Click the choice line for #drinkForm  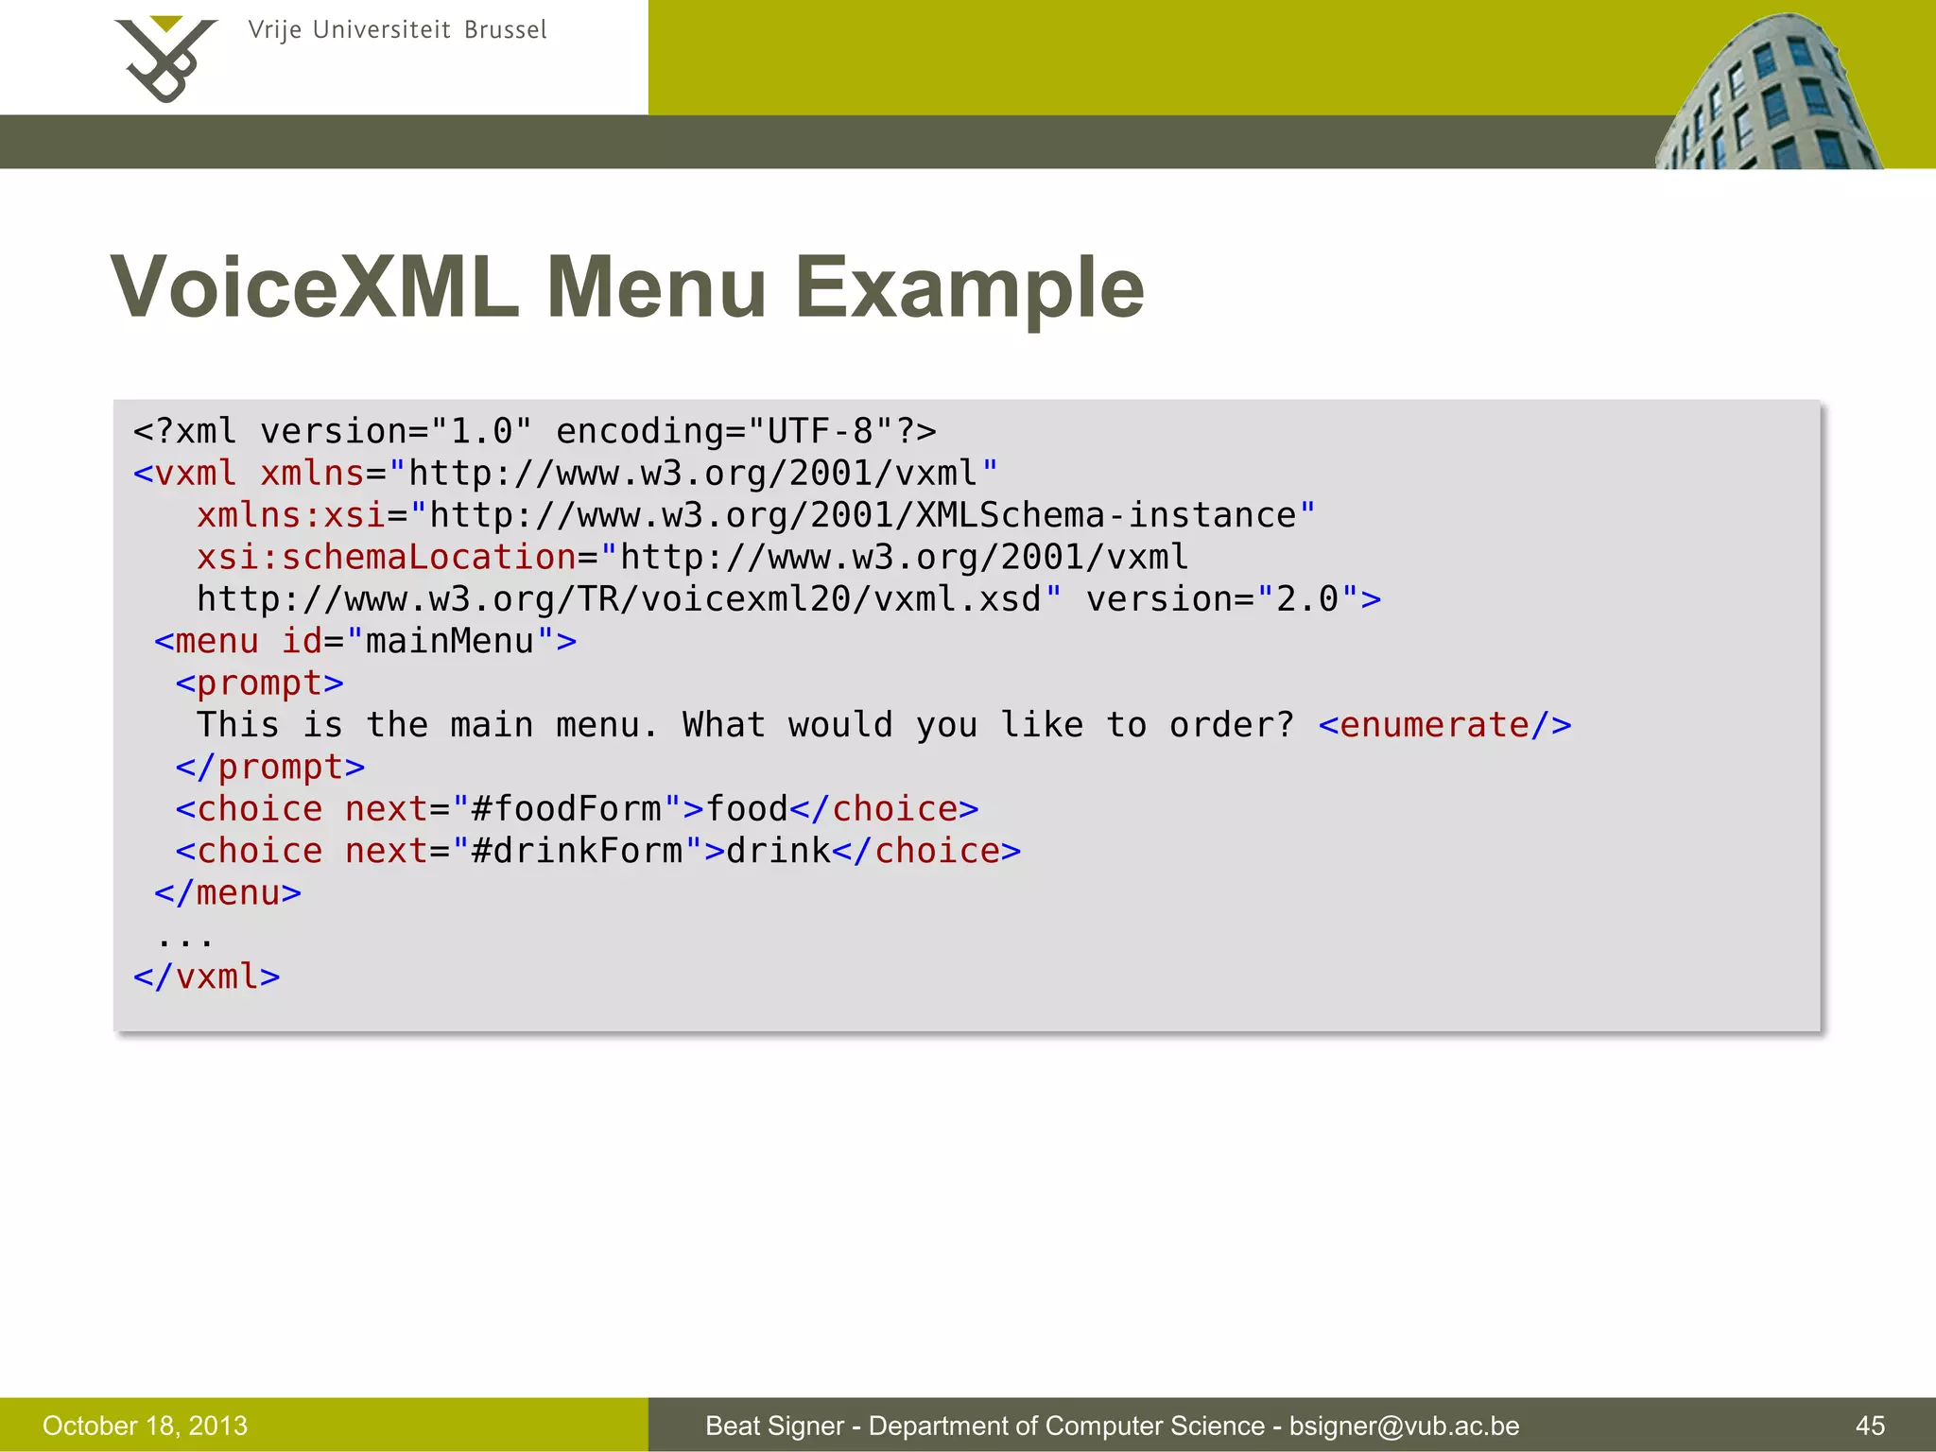598,851
